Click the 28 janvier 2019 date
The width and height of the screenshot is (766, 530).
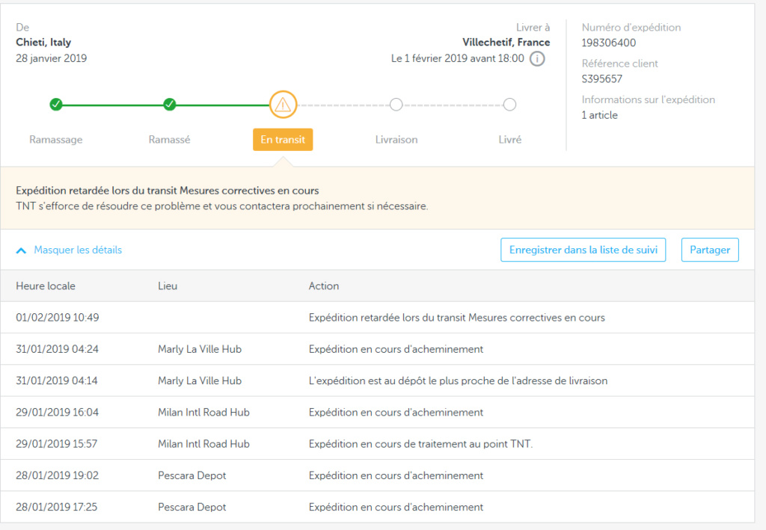pos(52,58)
